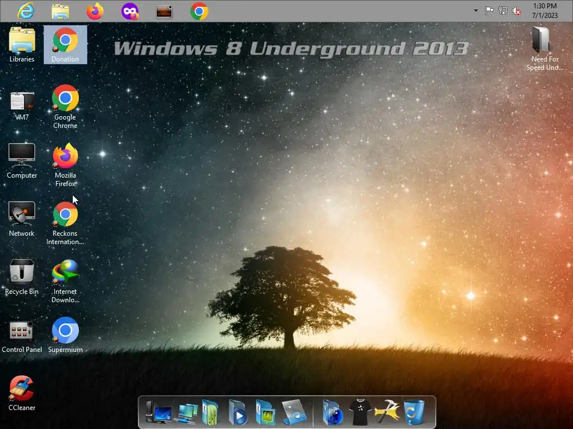Click the dark photo thumbnail taskbar icon
The image size is (573, 429).
(x=164, y=12)
